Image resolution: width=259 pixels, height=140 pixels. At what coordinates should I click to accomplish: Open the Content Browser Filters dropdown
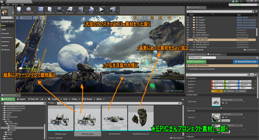(52, 103)
